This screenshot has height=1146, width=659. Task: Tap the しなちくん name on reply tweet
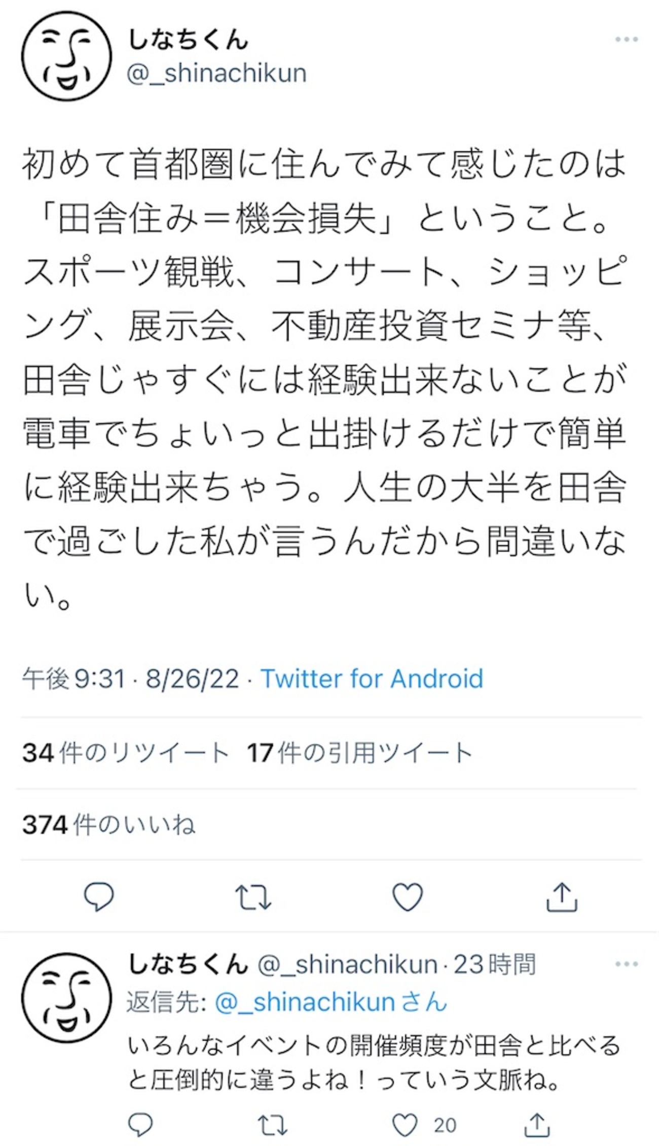pos(188,964)
